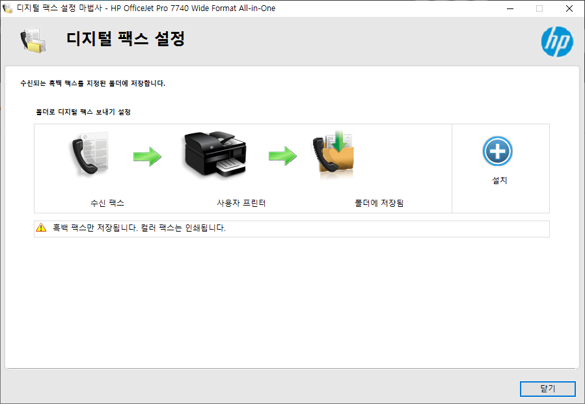585x404 pixels.
Task: Click the blue plus setup icon
Action: [497, 151]
